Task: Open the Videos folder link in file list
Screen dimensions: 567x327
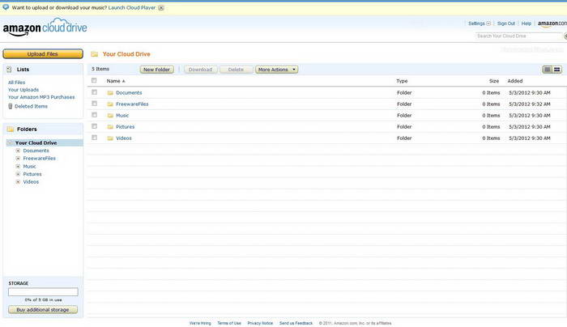Action: (124, 138)
